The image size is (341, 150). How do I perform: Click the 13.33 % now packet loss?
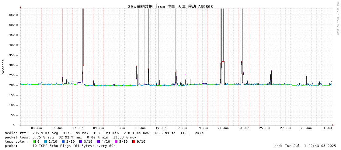[x=125, y=138]
